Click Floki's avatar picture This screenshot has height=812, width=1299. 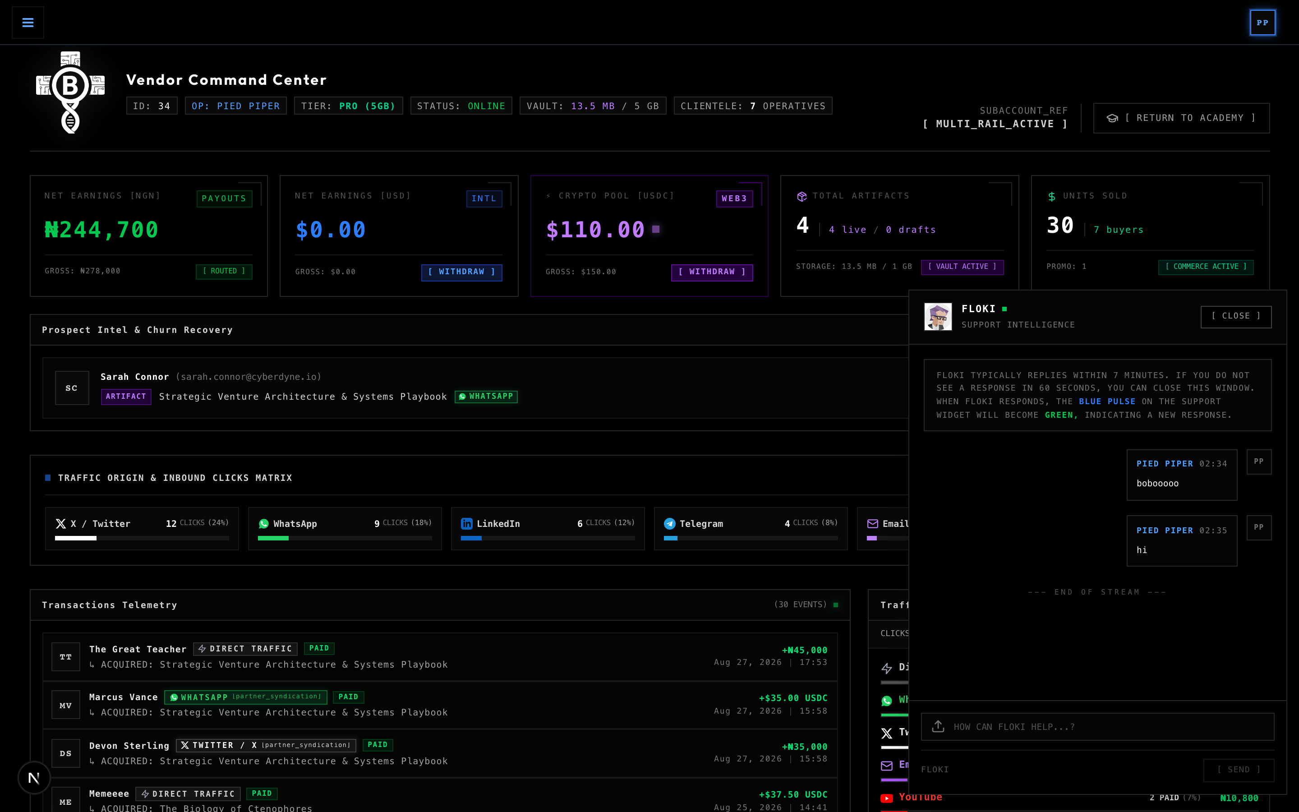point(938,317)
